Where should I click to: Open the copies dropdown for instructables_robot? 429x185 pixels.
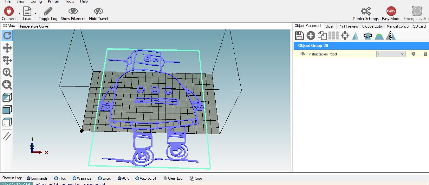click(391, 54)
